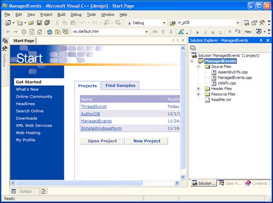Screen dimensions: 273x203
Task: Expand the Header Files folder
Action: point(198,89)
